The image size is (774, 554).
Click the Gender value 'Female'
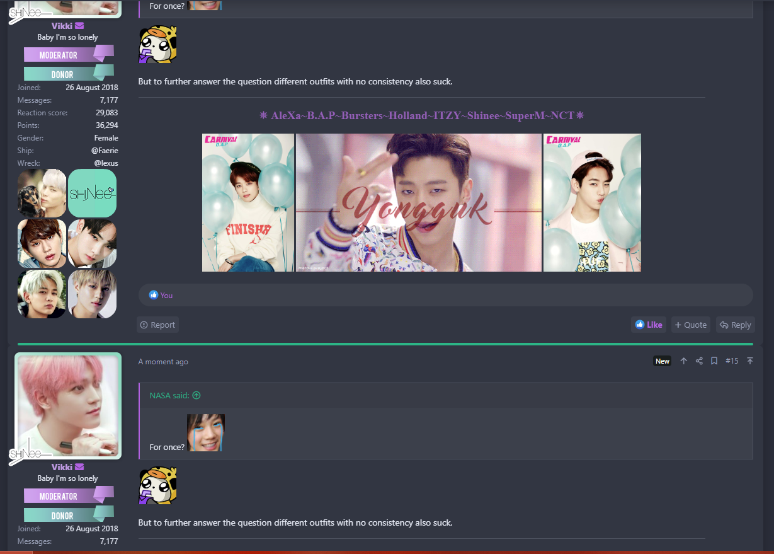point(106,138)
